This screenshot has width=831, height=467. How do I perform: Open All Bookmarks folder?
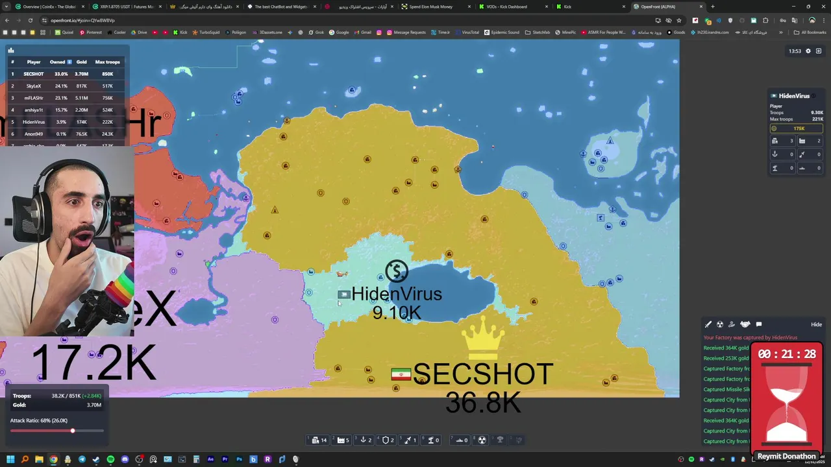pos(811,32)
